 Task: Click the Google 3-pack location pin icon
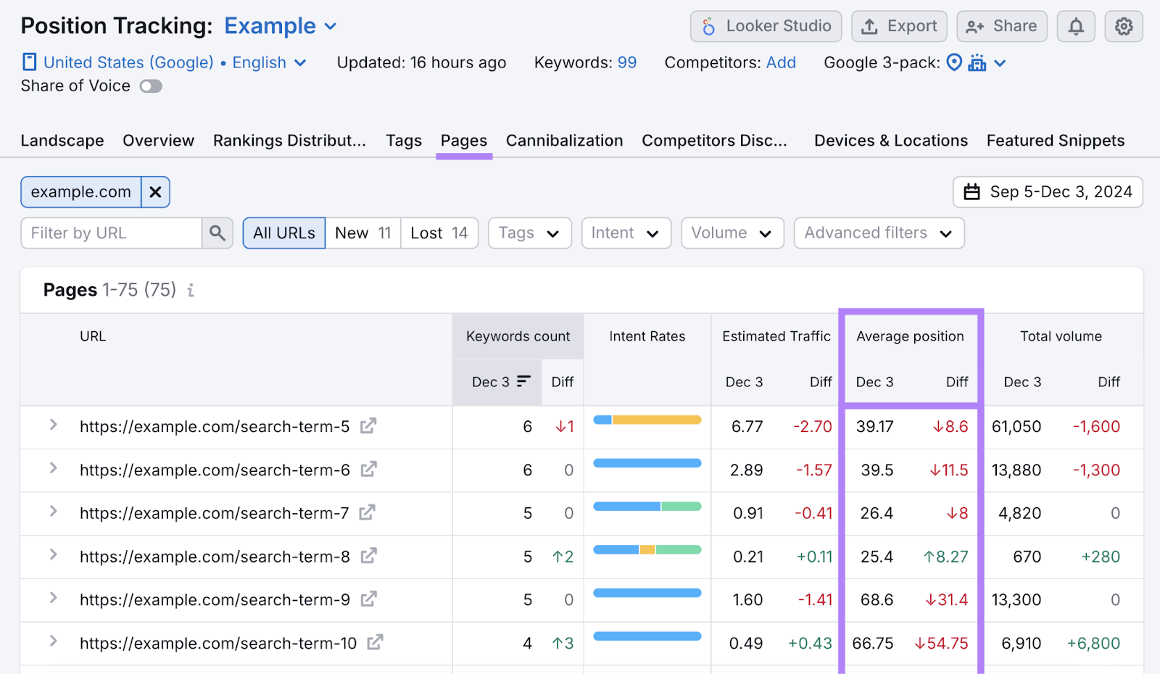pyautogui.click(x=955, y=63)
